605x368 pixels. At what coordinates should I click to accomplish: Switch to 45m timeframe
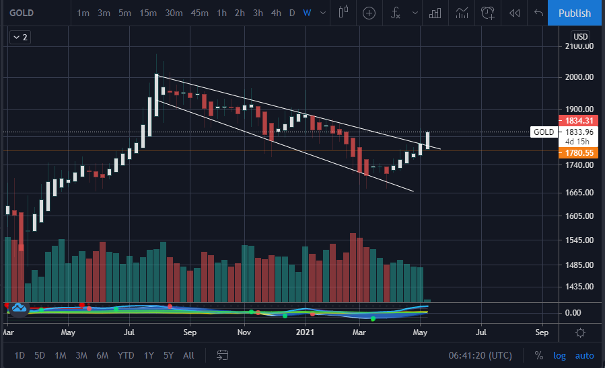click(x=199, y=13)
